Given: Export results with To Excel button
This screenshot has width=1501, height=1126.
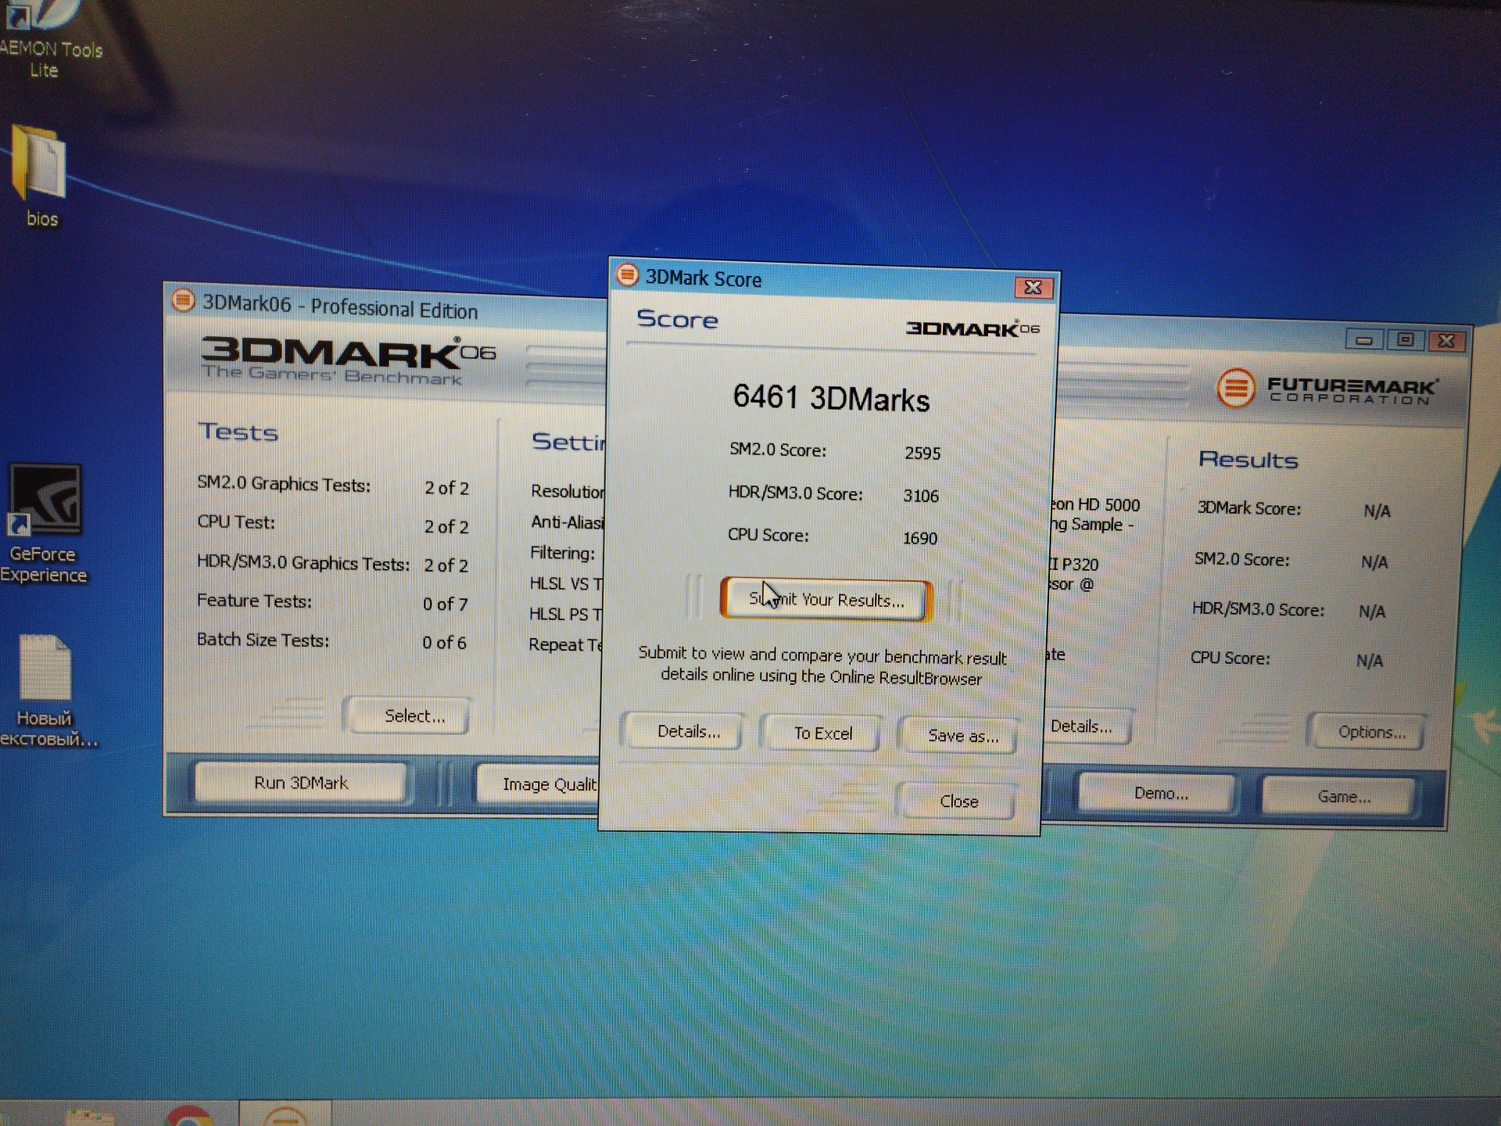Looking at the screenshot, I should point(822,733).
